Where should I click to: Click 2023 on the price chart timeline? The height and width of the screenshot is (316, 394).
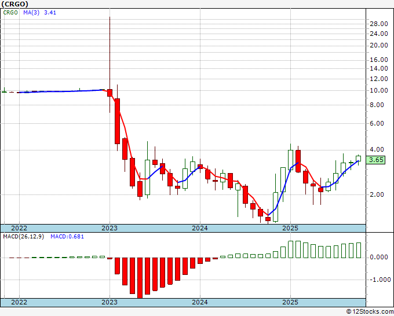pos(110,228)
